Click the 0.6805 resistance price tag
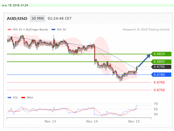Image resolution: width=174 pixels, height=131 pixels. [x=161, y=62]
